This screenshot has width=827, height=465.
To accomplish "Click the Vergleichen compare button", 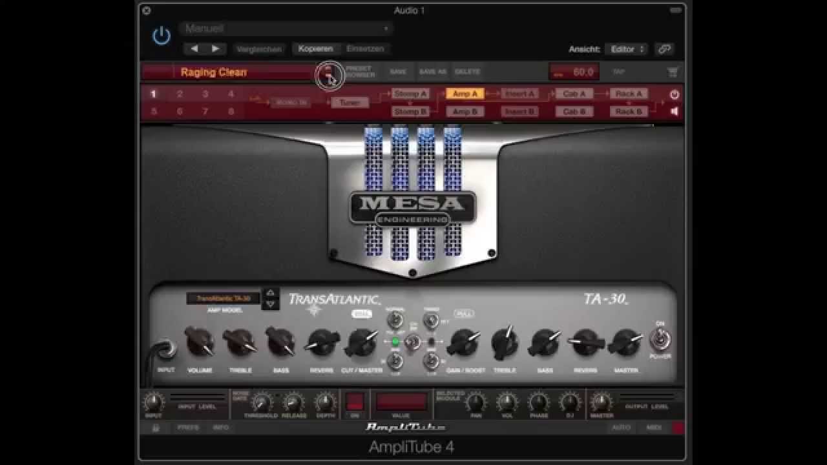I will pos(259,49).
